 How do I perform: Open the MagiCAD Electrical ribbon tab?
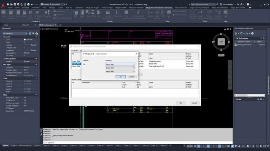(136, 8)
